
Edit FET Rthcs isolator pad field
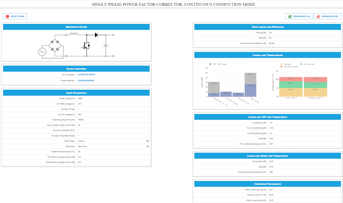coord(113,157)
